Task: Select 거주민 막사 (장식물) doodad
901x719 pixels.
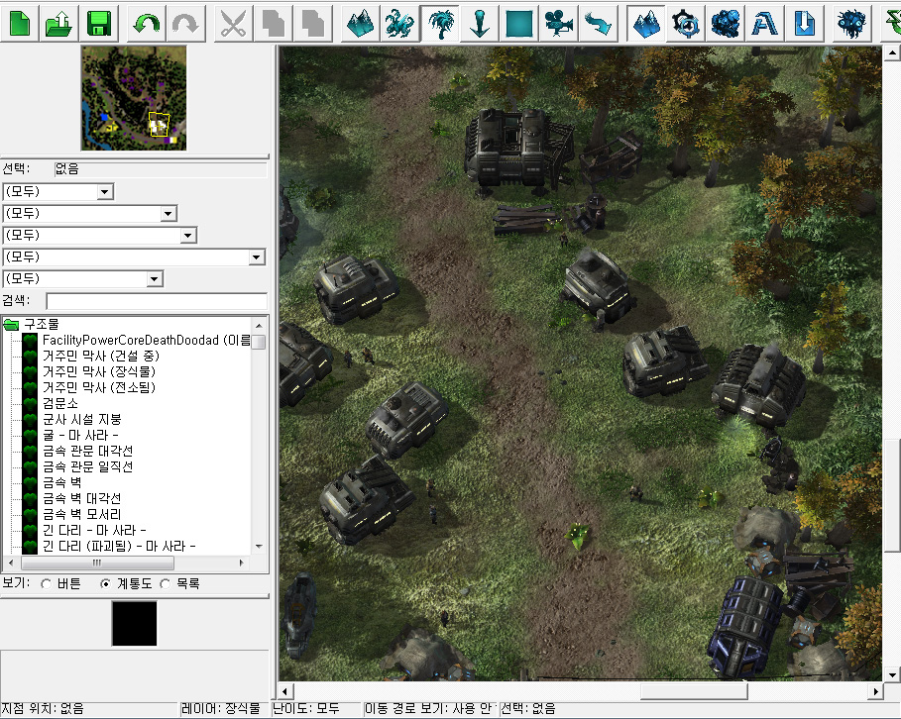Action: [x=99, y=371]
